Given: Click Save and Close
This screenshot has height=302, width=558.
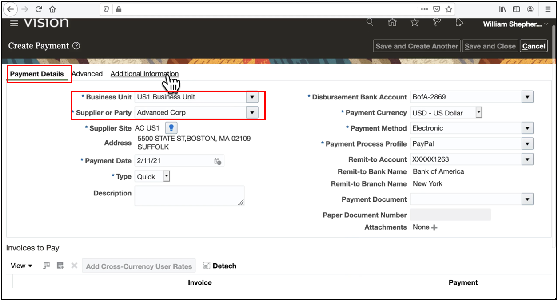Looking at the screenshot, I should (x=490, y=45).
